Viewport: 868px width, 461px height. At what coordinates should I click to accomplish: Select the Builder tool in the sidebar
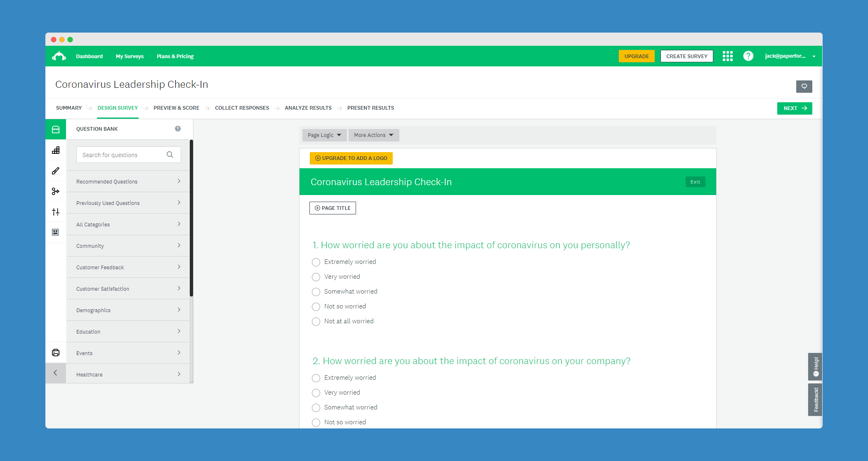pyautogui.click(x=56, y=150)
